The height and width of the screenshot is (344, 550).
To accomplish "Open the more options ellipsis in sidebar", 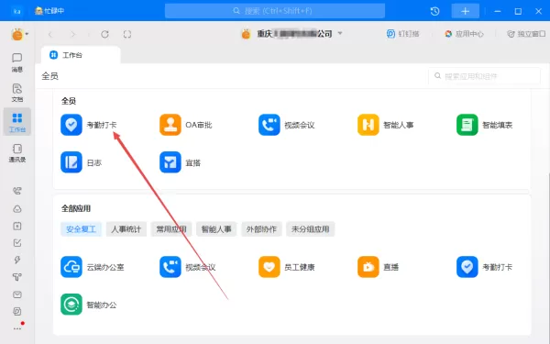I will (17, 328).
